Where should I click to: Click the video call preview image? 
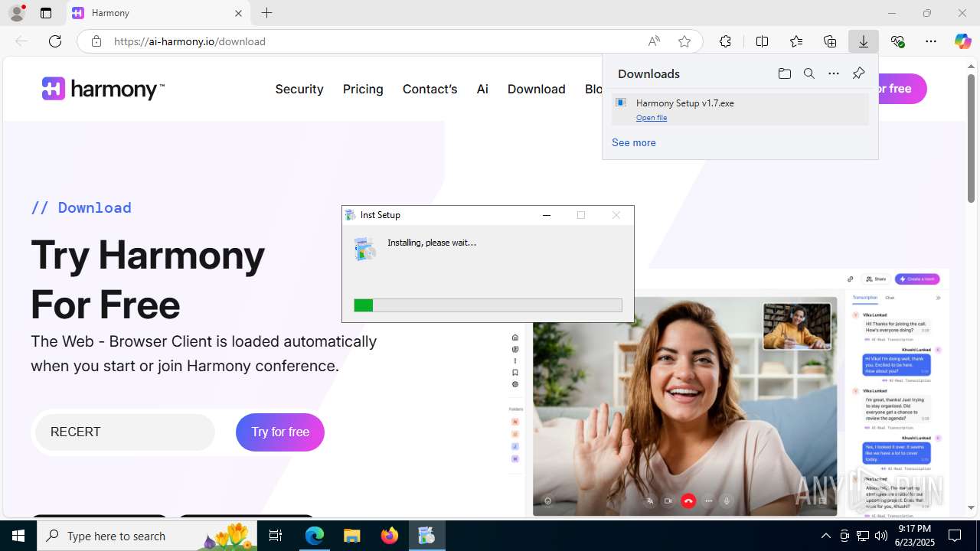tap(685, 406)
